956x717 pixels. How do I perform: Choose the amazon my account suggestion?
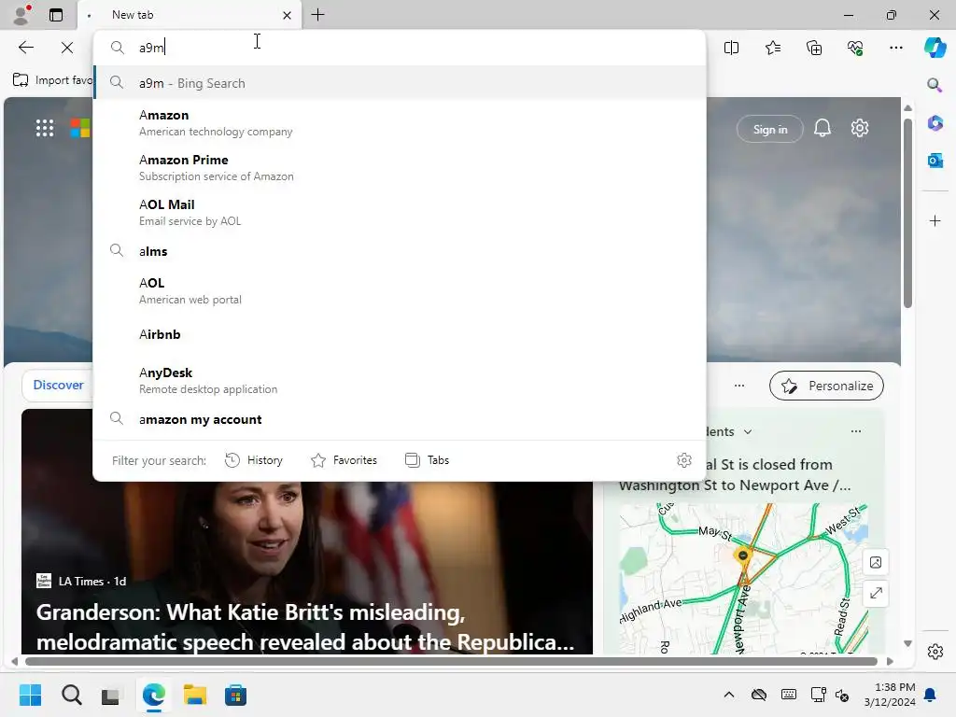pyautogui.click(x=400, y=419)
